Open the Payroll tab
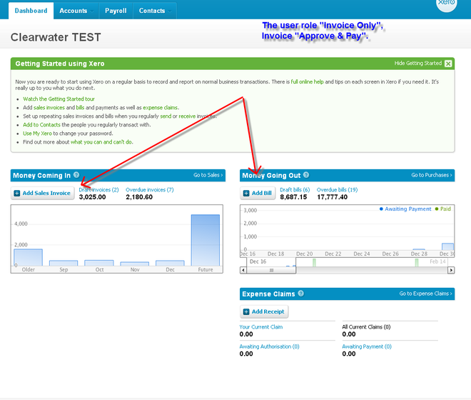471x400 pixels. 115,11
